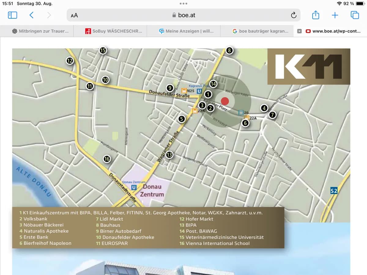Tap legend entry 6 Bierfreihof Napoleon
Image resolution: width=367 pixels, height=275 pixels.
pyautogui.click(x=45, y=243)
